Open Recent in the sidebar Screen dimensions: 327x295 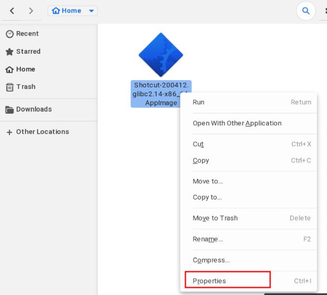coord(49,34)
